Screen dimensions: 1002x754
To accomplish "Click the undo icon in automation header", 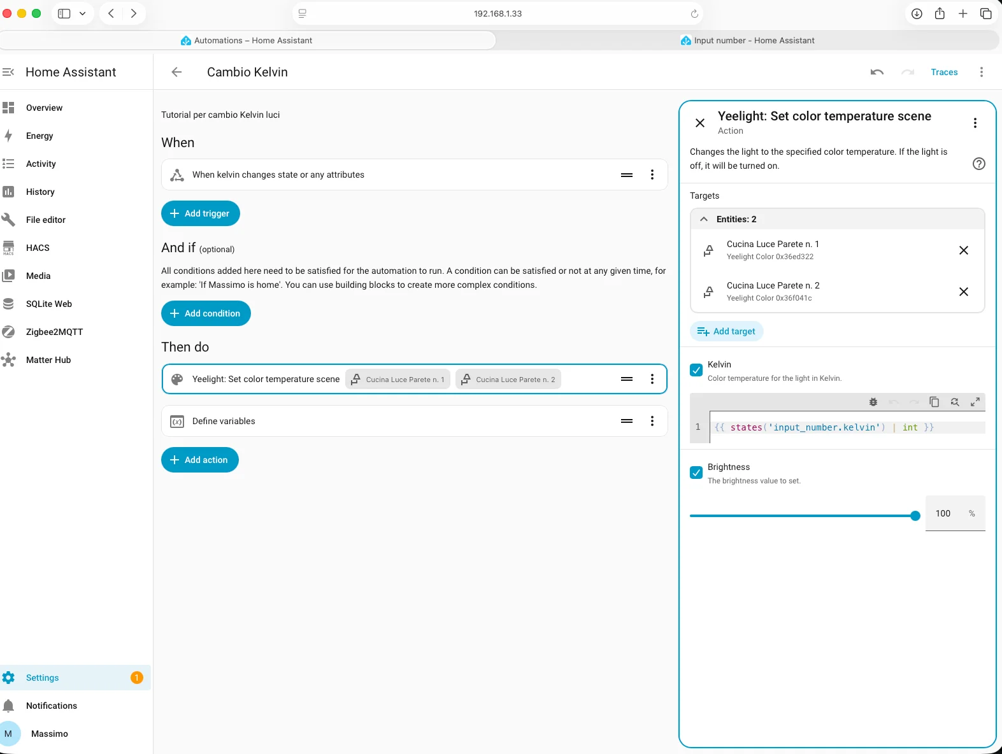I will coord(877,72).
